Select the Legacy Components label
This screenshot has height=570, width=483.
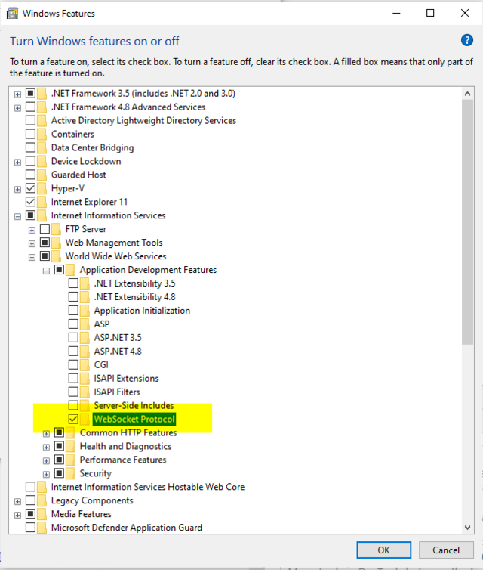[x=92, y=500]
